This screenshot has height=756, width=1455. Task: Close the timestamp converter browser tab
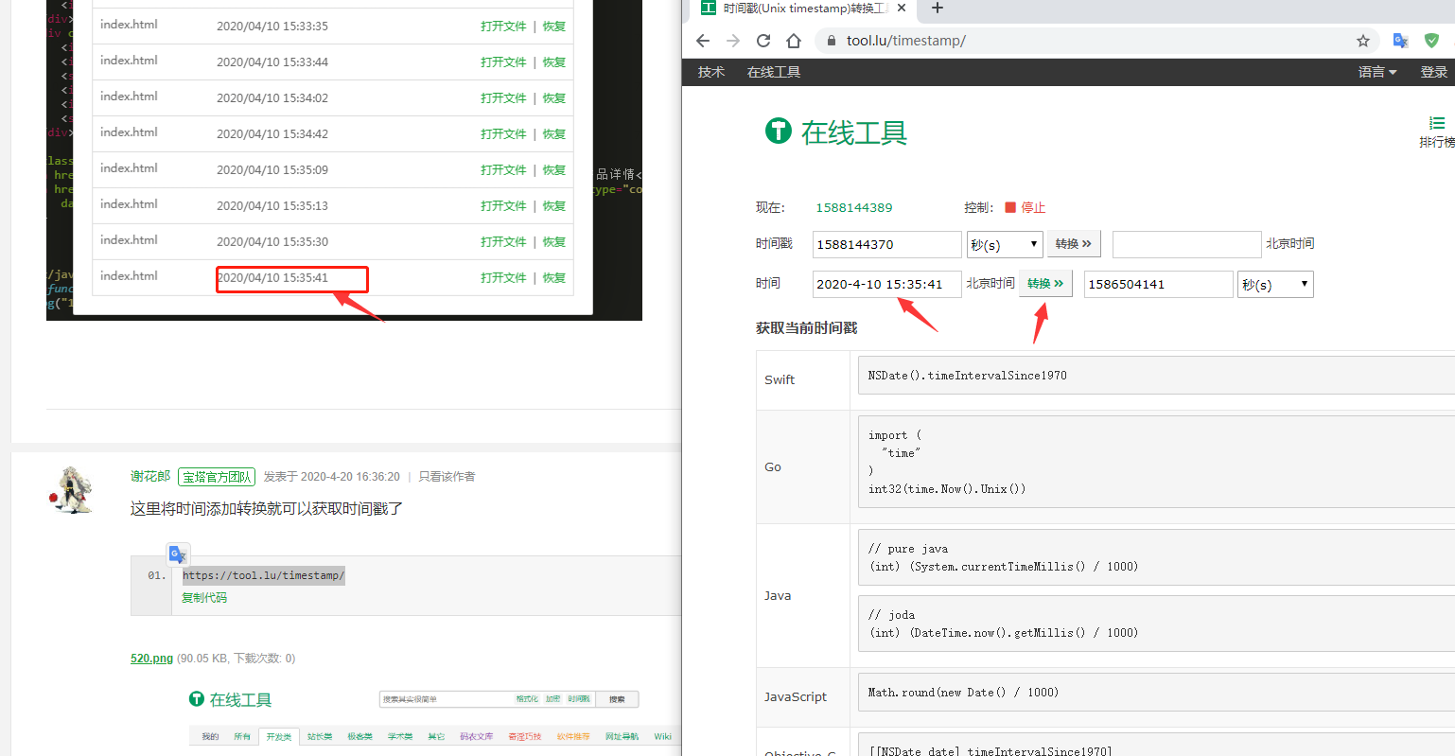(902, 9)
